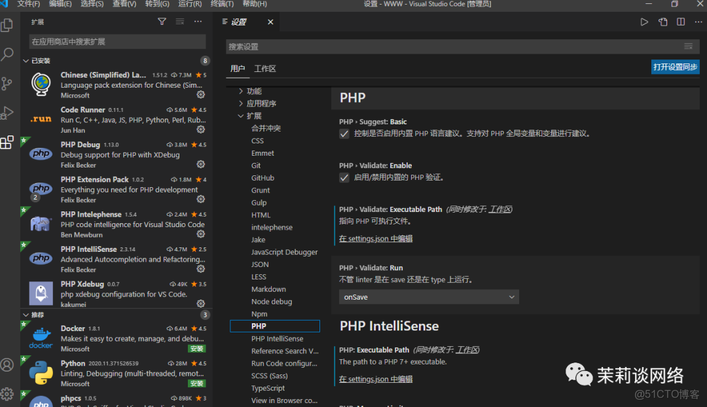The image size is (707, 407).
Task: Switch to the 用户 settings tab
Action: pos(238,69)
